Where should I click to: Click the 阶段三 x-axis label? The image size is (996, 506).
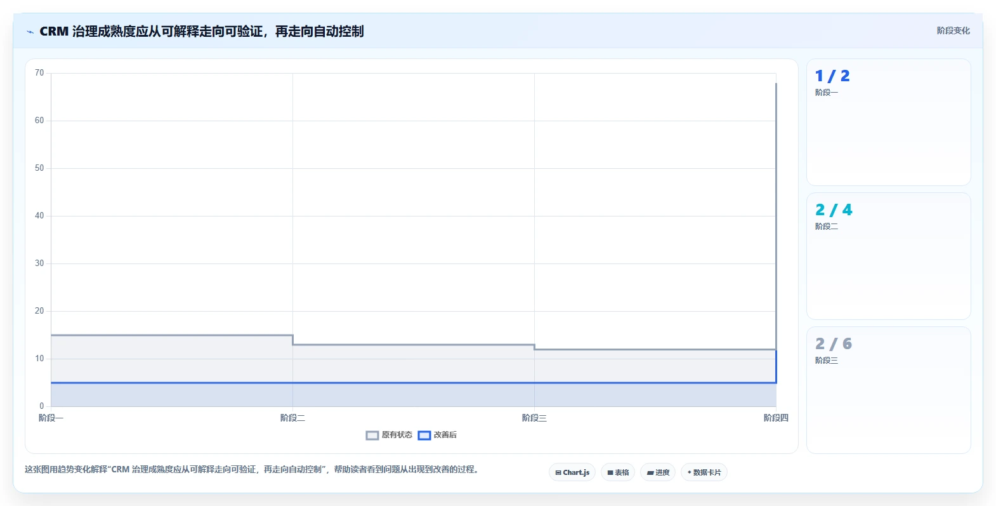click(x=534, y=418)
